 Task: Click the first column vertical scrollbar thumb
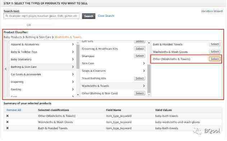(x=78, y=57)
